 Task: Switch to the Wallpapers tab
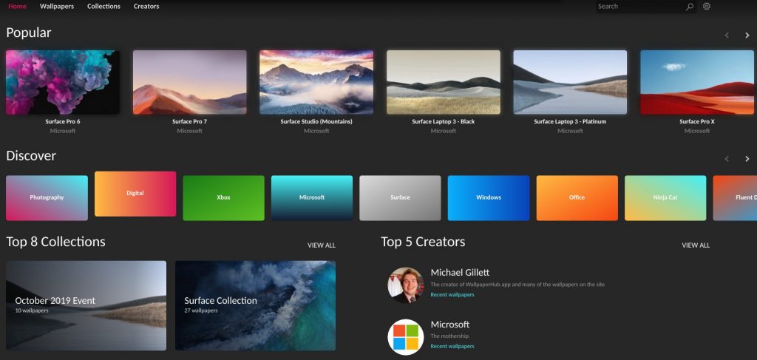click(57, 6)
